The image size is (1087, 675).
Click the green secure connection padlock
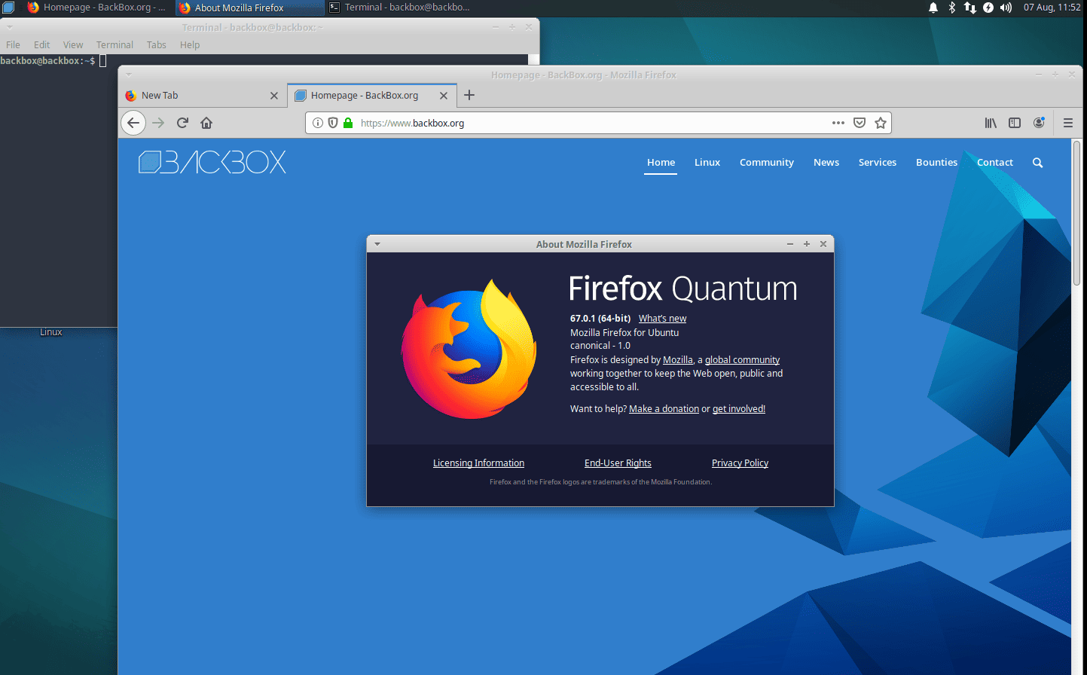tap(348, 123)
